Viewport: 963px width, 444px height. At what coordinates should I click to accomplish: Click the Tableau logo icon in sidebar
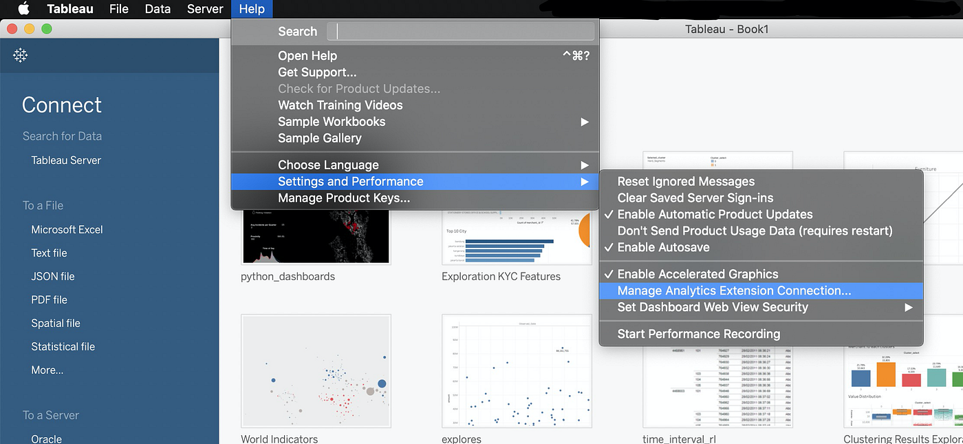[21, 56]
